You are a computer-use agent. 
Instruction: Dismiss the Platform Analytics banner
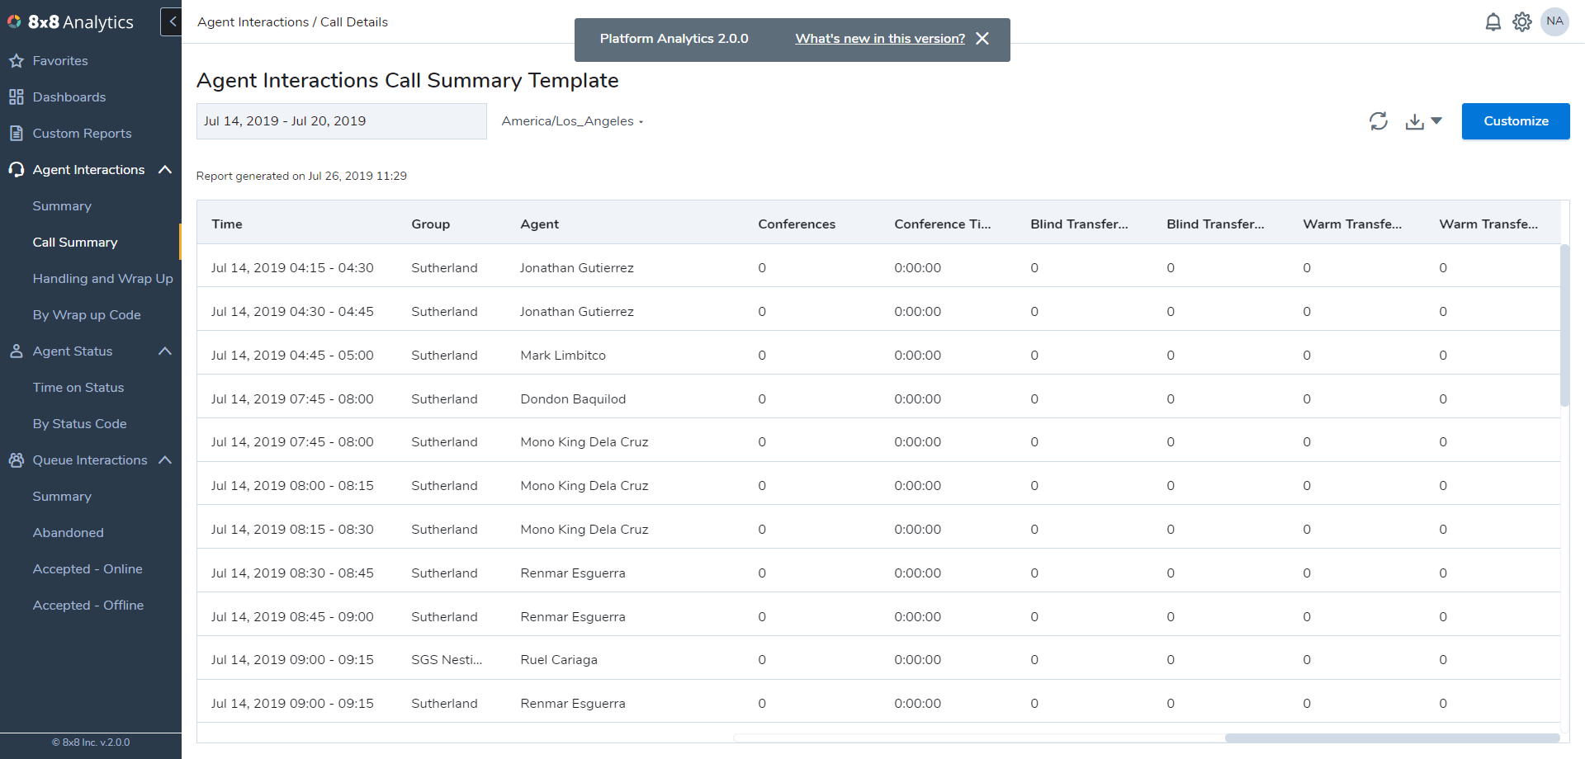point(982,39)
